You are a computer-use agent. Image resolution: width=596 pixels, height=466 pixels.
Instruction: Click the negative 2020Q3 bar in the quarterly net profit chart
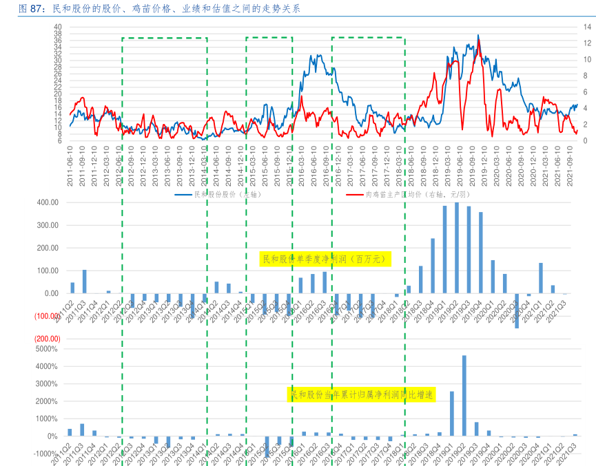pos(517,311)
